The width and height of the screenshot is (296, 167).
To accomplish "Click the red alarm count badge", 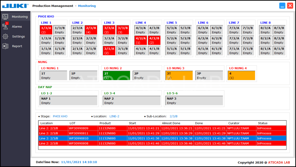I will [x=7, y=23].
